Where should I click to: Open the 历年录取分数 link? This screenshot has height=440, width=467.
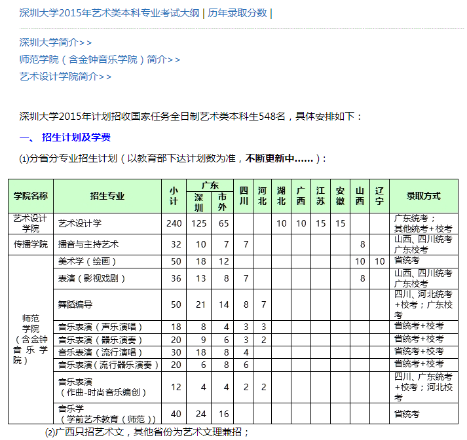[x=238, y=13]
